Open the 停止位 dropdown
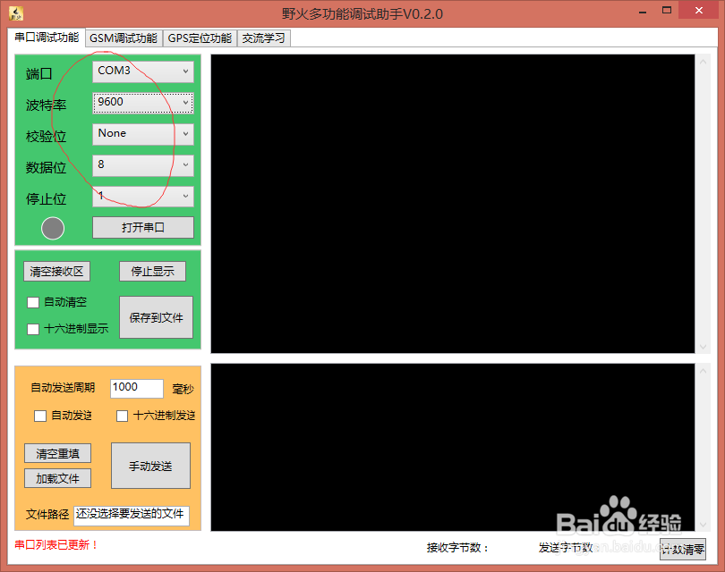The width and height of the screenshot is (725, 572). (143, 197)
